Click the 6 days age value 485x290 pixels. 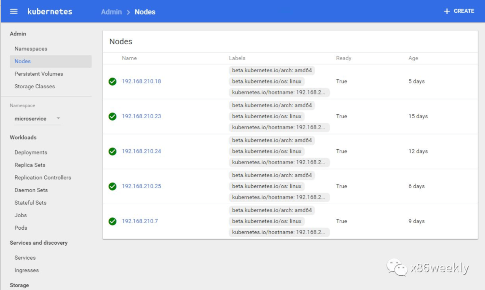[x=417, y=186]
